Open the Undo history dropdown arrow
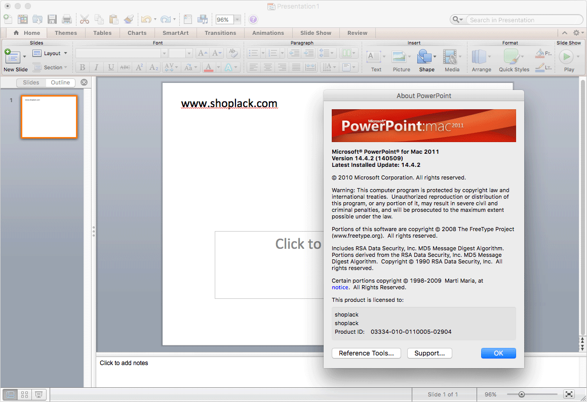 click(x=155, y=19)
